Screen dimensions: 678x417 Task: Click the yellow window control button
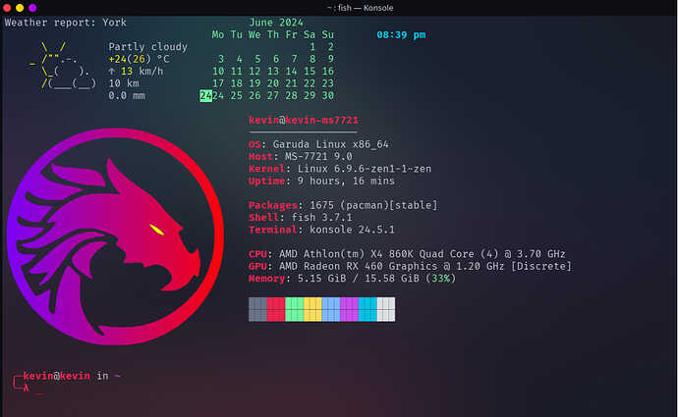point(20,7)
